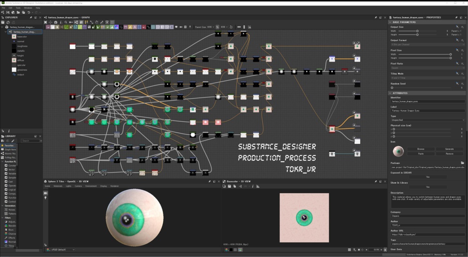Click the Bitmap node icon in node palette
468x257 pixels.
[48, 27]
